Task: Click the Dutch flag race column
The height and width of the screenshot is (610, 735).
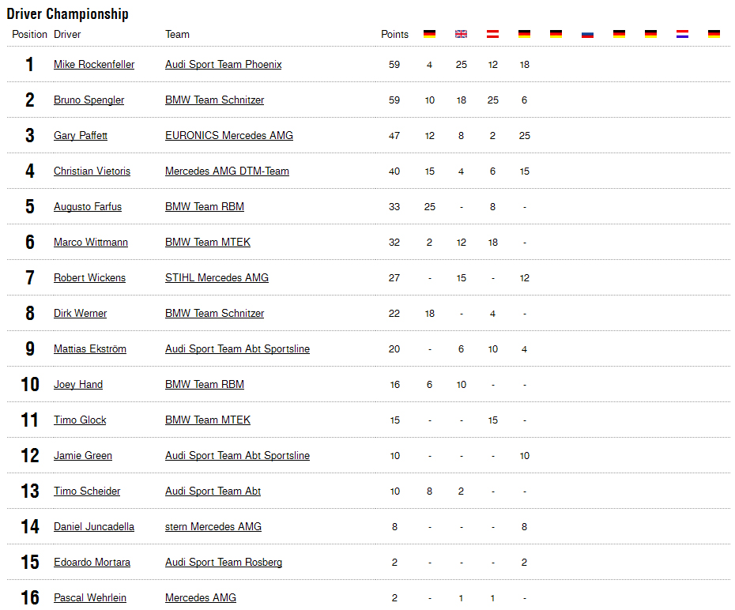Action: (x=682, y=34)
